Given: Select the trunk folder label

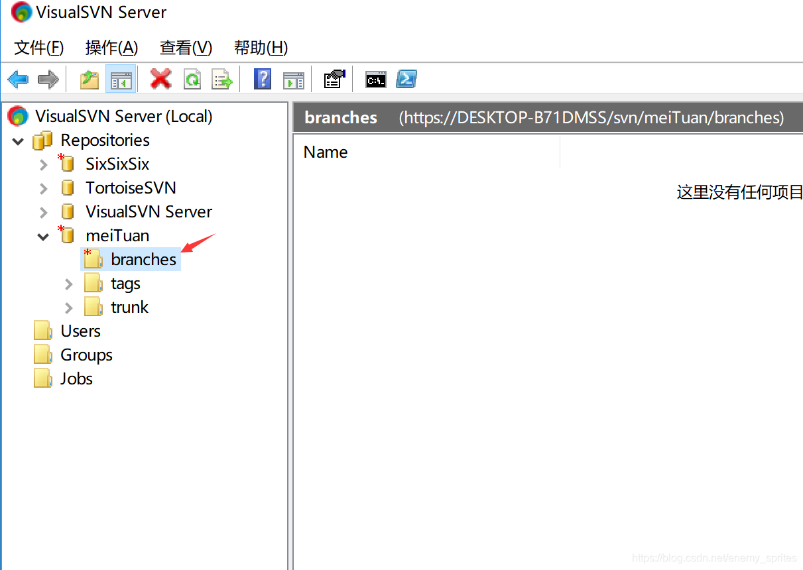Looking at the screenshot, I should 129,307.
